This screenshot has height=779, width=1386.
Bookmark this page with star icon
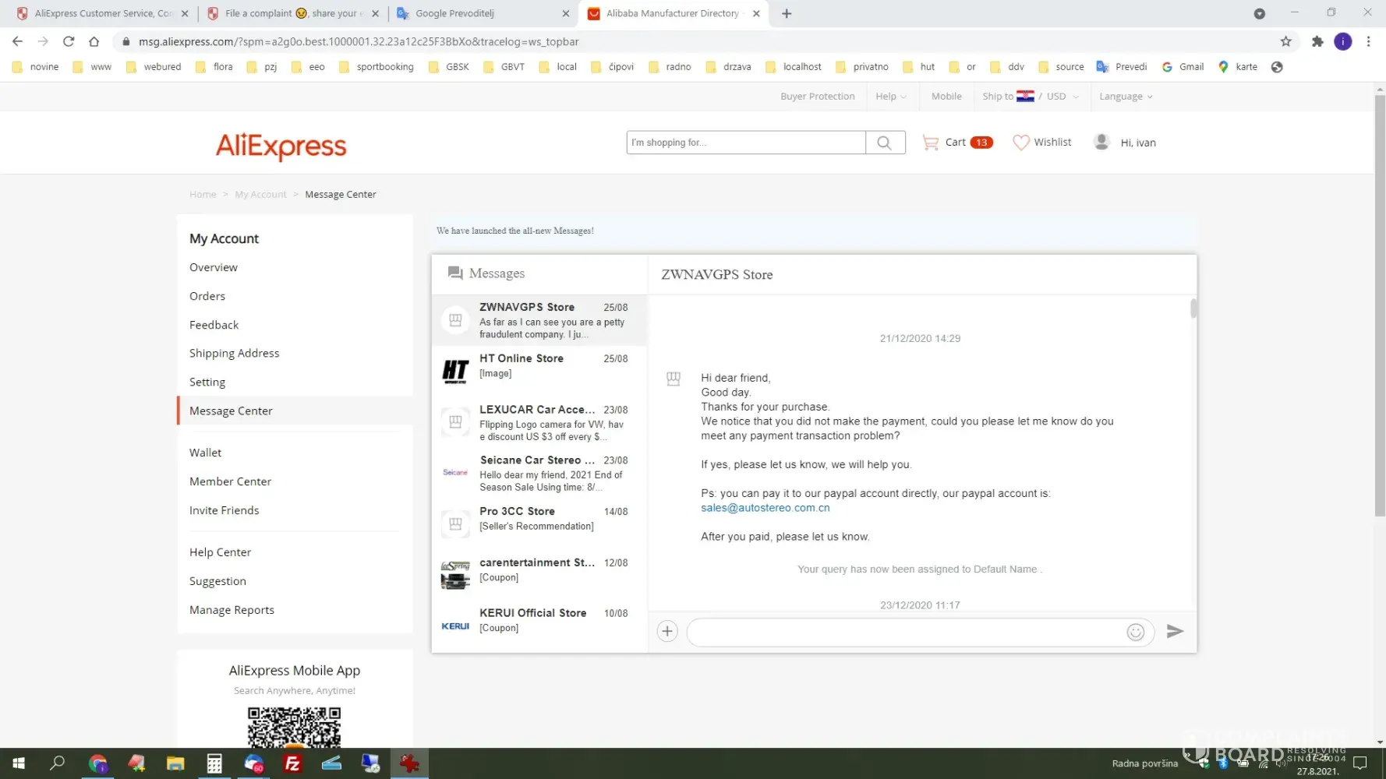point(1286,41)
